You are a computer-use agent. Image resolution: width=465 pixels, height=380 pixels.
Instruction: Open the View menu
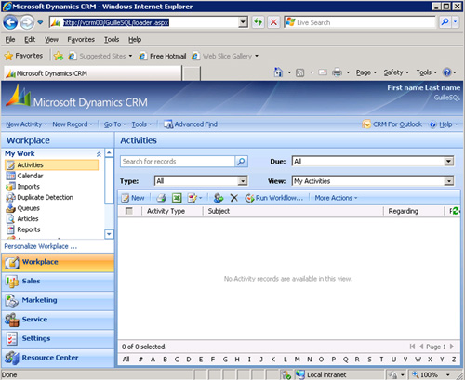point(51,40)
